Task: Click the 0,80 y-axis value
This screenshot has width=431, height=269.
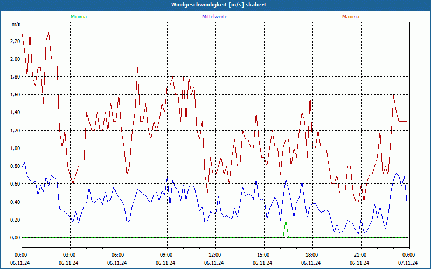Action: (15, 166)
